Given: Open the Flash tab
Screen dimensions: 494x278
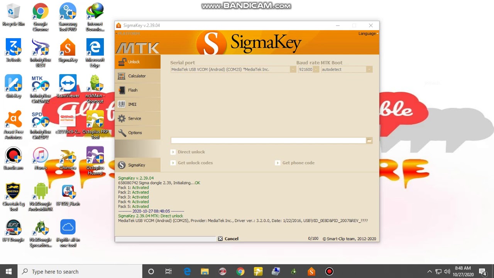Looking at the screenshot, I should [x=137, y=90].
